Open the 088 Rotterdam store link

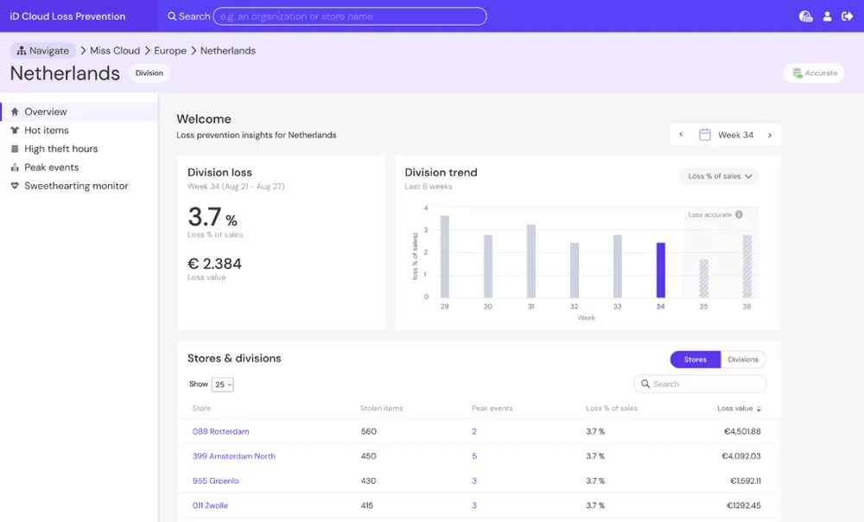tap(220, 431)
